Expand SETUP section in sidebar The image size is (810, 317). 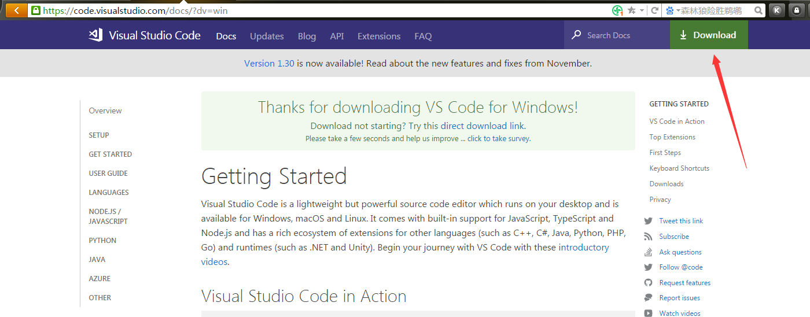(x=99, y=135)
